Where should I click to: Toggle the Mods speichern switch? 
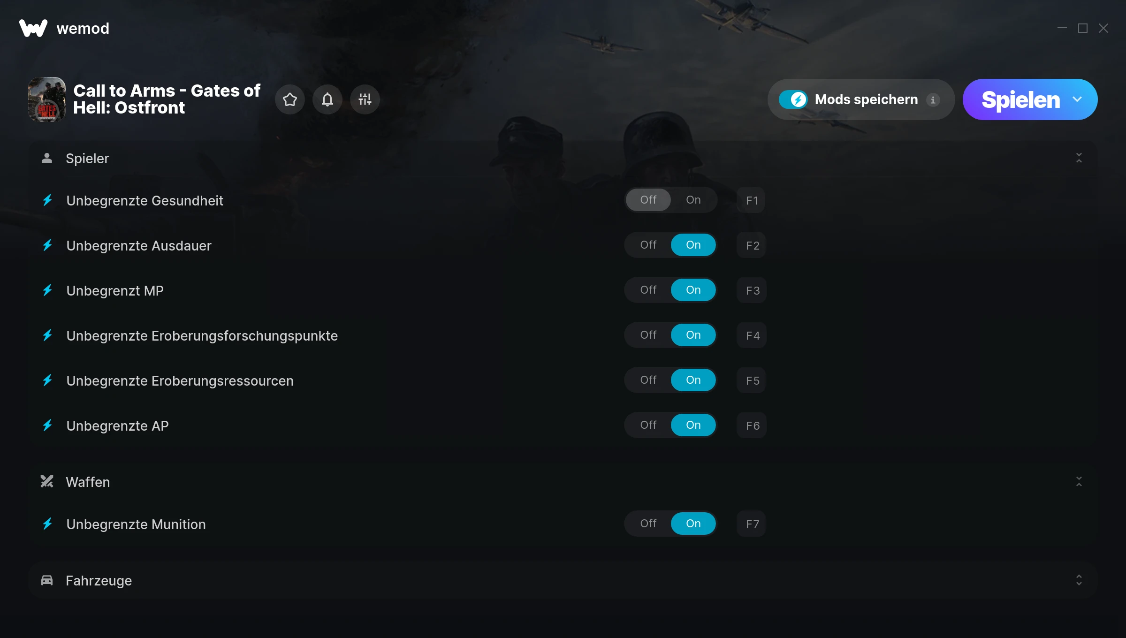793,99
